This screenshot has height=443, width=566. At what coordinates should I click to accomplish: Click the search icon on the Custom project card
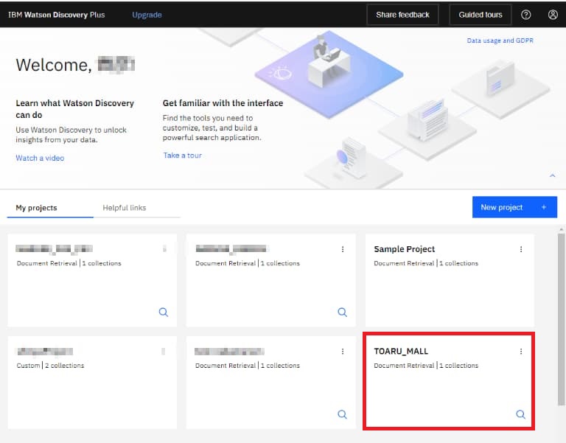click(164, 414)
